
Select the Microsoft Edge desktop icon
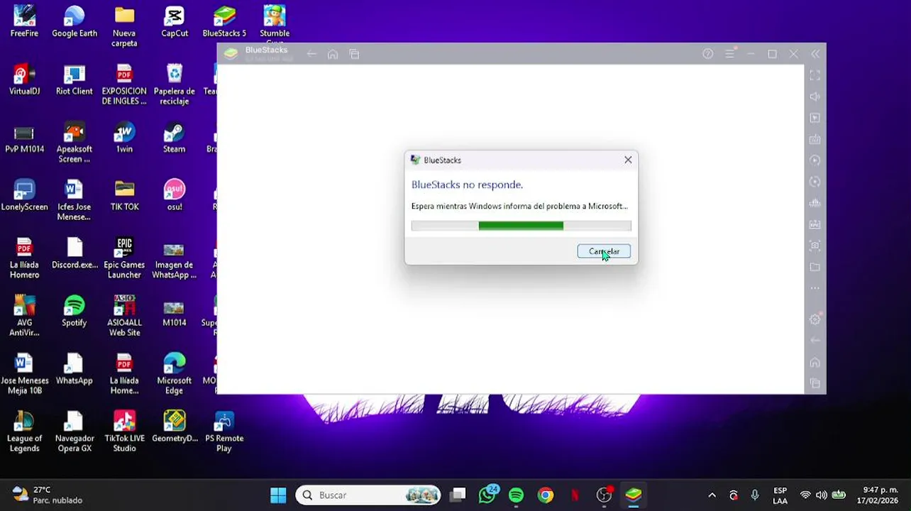pyautogui.click(x=175, y=373)
